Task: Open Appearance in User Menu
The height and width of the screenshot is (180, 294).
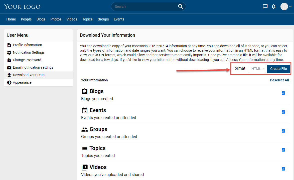Action: coord(22,82)
